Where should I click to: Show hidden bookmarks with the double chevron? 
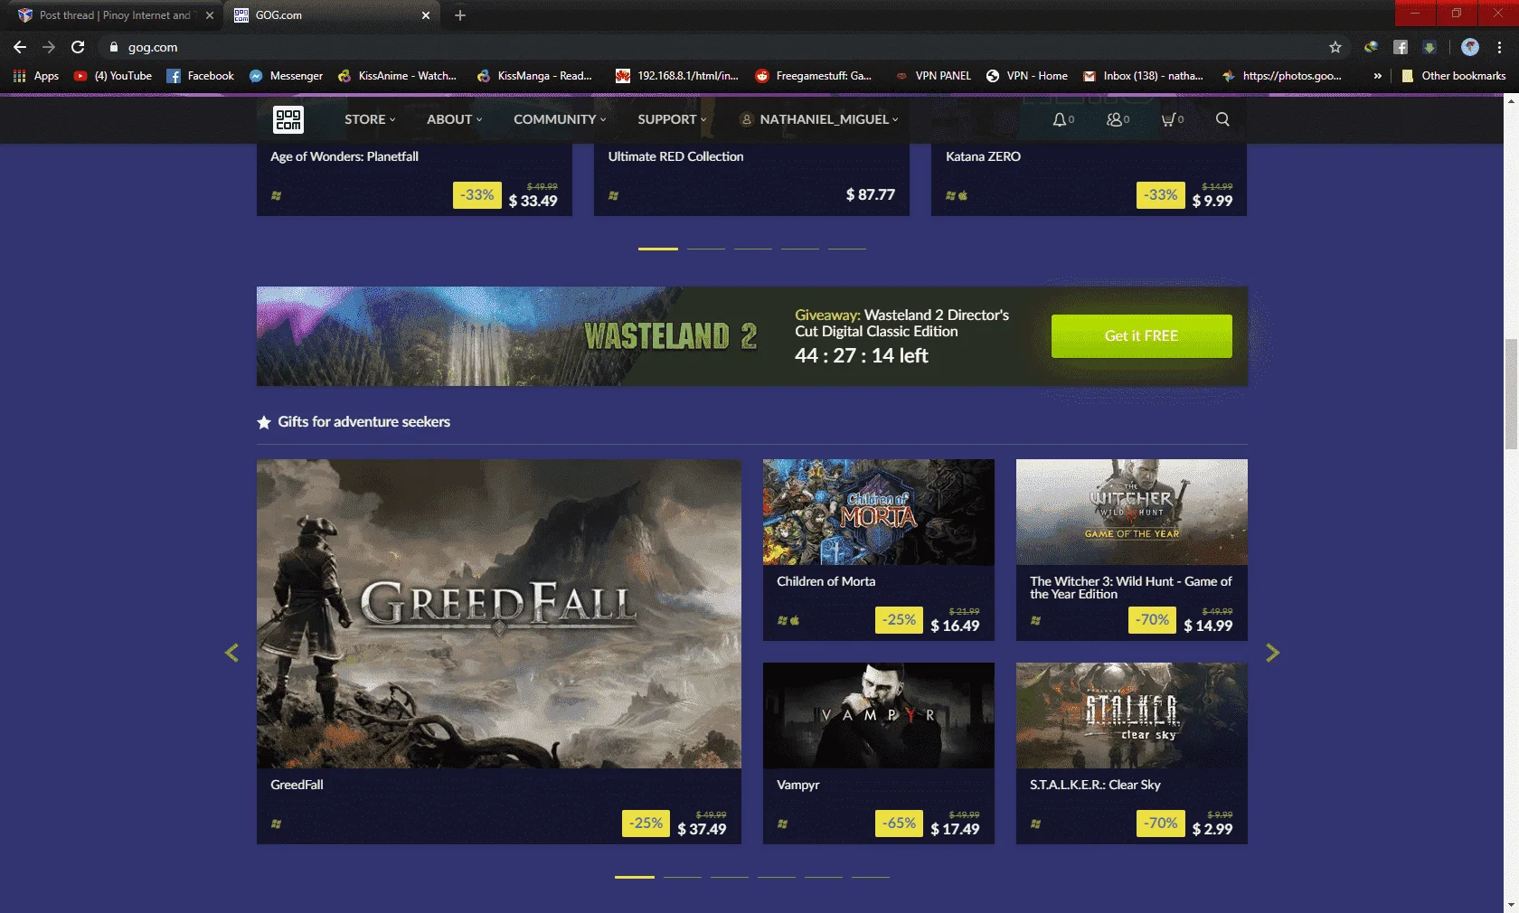pos(1377,76)
